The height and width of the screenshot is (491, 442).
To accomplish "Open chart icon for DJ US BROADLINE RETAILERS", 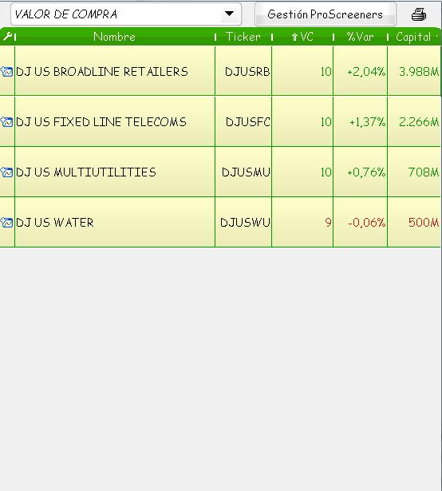I will [x=6, y=72].
